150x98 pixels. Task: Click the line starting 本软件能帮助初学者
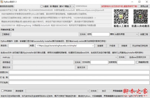44,14
